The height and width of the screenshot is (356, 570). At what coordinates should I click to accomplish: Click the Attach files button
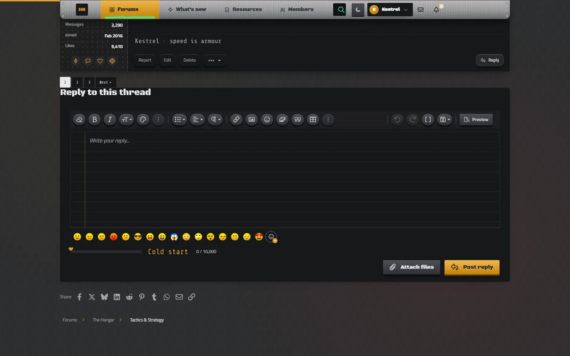click(x=411, y=267)
